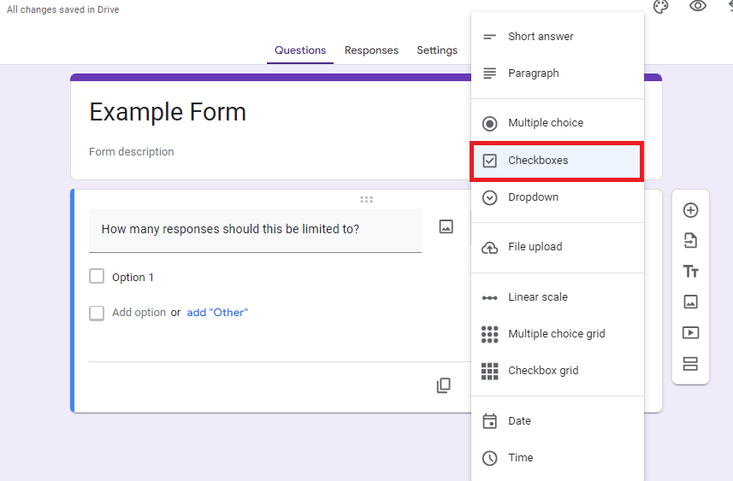Click the add question plus icon

690,210
